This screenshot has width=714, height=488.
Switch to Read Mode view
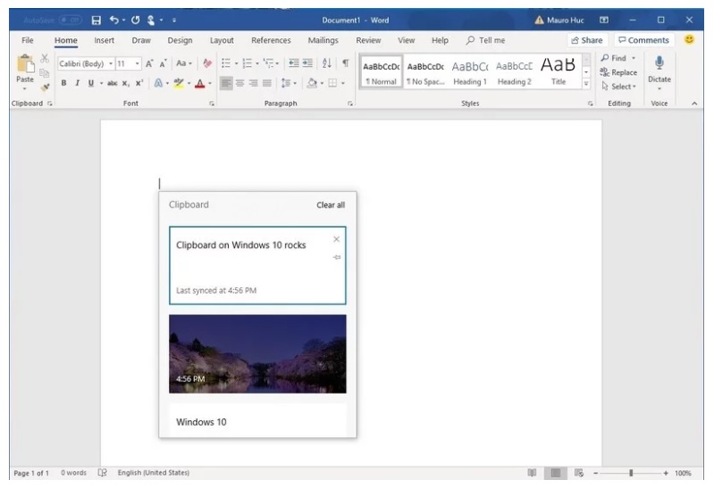click(532, 473)
